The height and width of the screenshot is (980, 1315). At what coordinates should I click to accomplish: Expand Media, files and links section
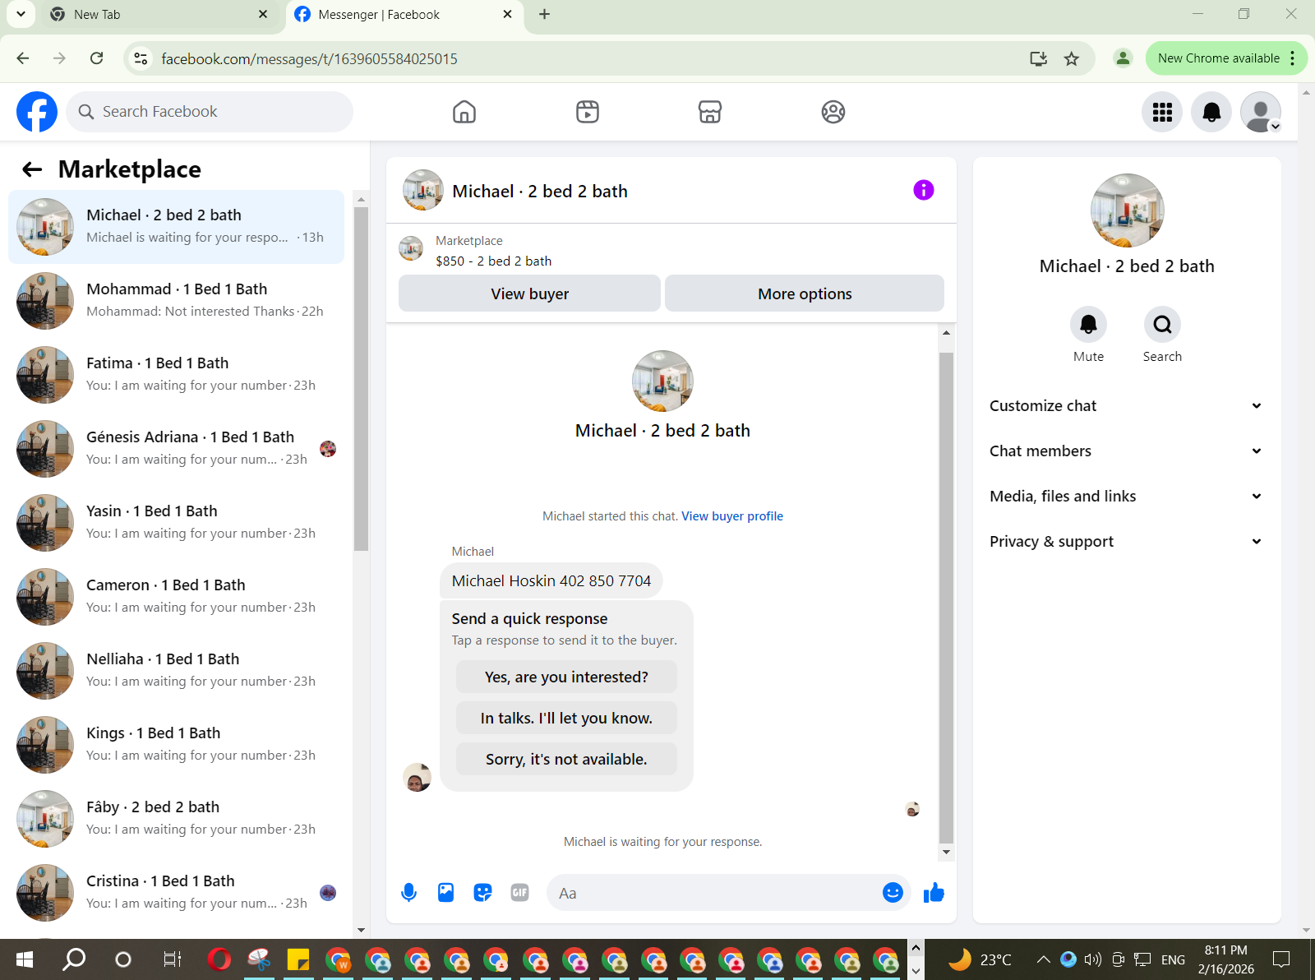(1126, 497)
